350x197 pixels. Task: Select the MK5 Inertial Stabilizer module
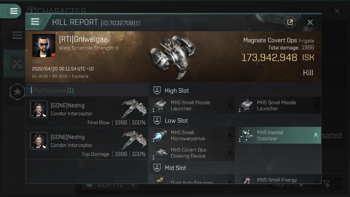coord(278,136)
